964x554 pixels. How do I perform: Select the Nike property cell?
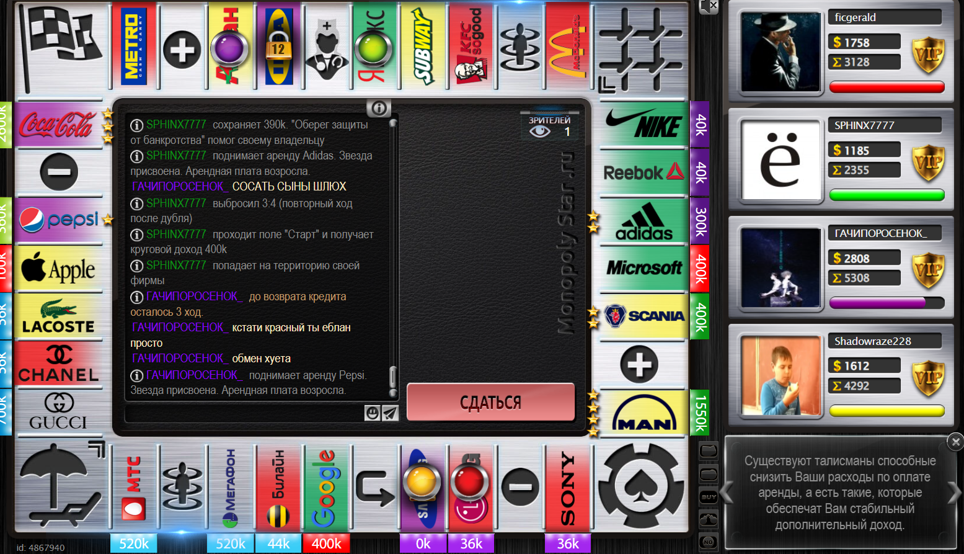(x=644, y=125)
